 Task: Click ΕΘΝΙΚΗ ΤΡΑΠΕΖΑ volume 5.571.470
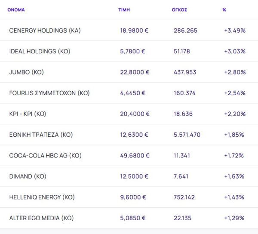tap(187, 135)
